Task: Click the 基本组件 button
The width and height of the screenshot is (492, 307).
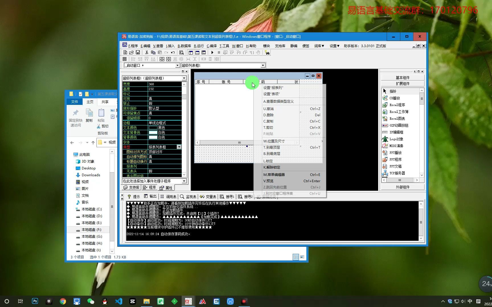Action: (x=402, y=78)
